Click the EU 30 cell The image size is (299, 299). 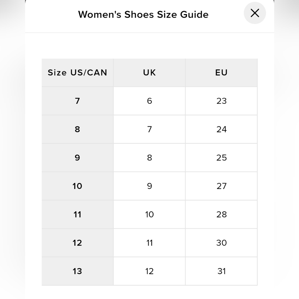(221, 243)
